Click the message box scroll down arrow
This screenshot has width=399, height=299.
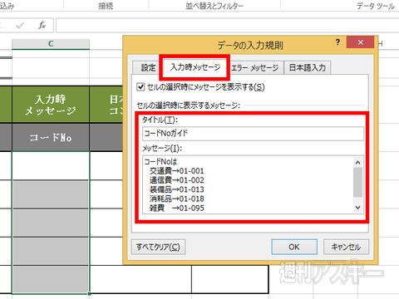[358, 208]
